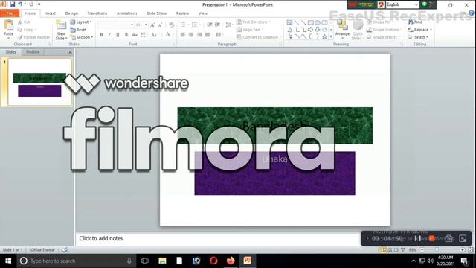Toggle Bold formatting
The width and height of the screenshot is (476, 268).
pos(101,35)
